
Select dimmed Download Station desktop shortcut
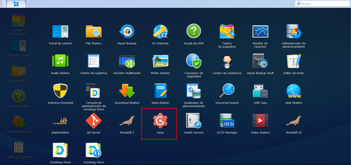click(x=19, y=122)
